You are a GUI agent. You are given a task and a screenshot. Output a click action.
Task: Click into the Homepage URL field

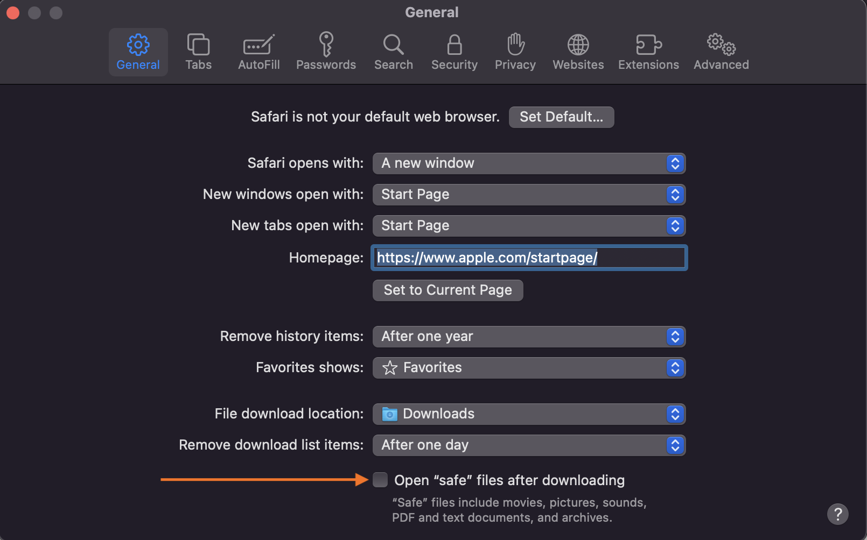(529, 258)
